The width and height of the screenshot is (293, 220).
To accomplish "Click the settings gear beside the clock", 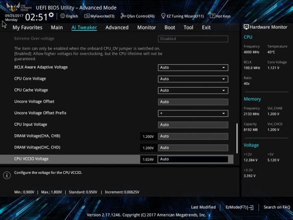I will (51, 15).
